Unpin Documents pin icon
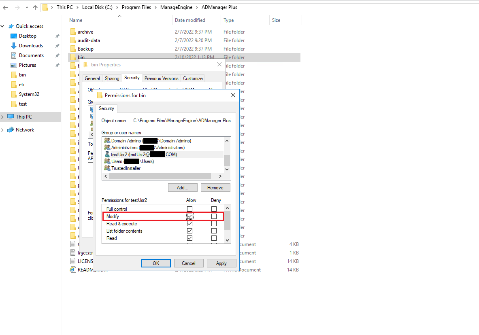Viewport: 479px width, 335px height. coord(57,55)
